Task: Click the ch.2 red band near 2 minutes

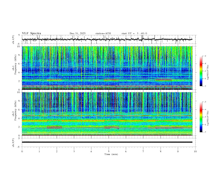Action: click(x=54, y=127)
